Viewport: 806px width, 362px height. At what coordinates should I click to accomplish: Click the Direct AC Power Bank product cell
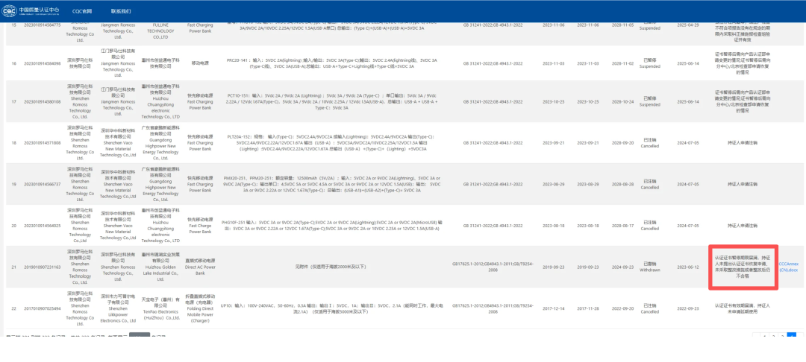[199, 267]
